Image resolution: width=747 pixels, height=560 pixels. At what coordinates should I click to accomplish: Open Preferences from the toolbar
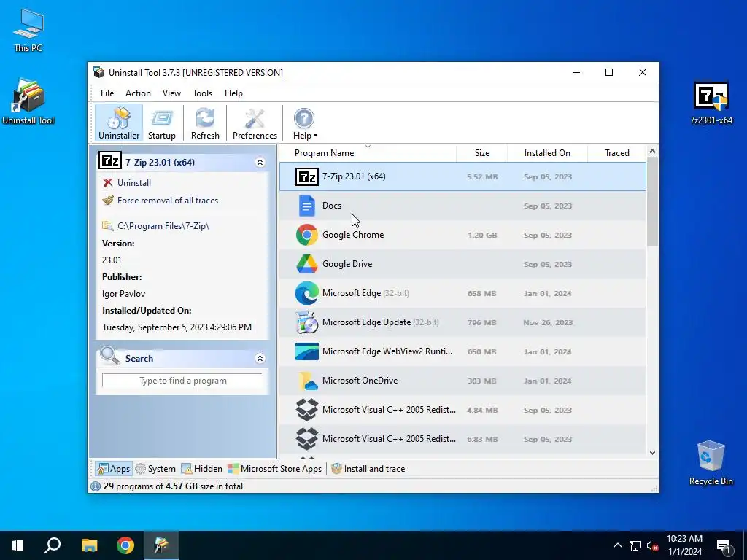(x=255, y=123)
